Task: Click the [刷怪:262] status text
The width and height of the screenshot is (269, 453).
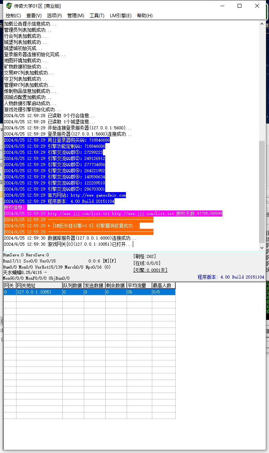Action: [145, 256]
